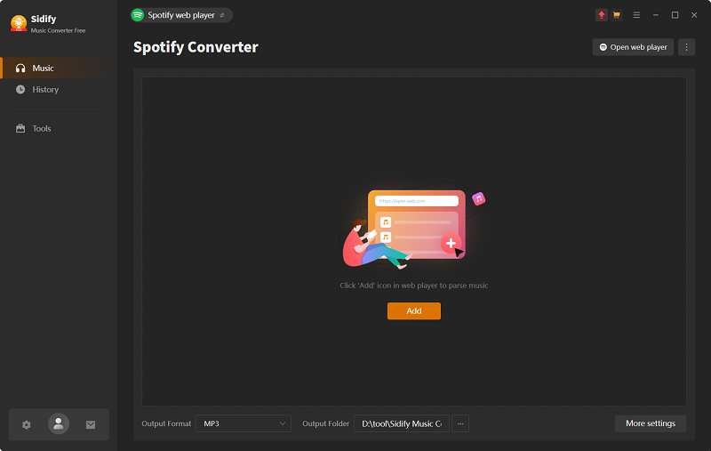This screenshot has width=711, height=451.
Task: Minimize the Sidify window
Action: tap(656, 15)
